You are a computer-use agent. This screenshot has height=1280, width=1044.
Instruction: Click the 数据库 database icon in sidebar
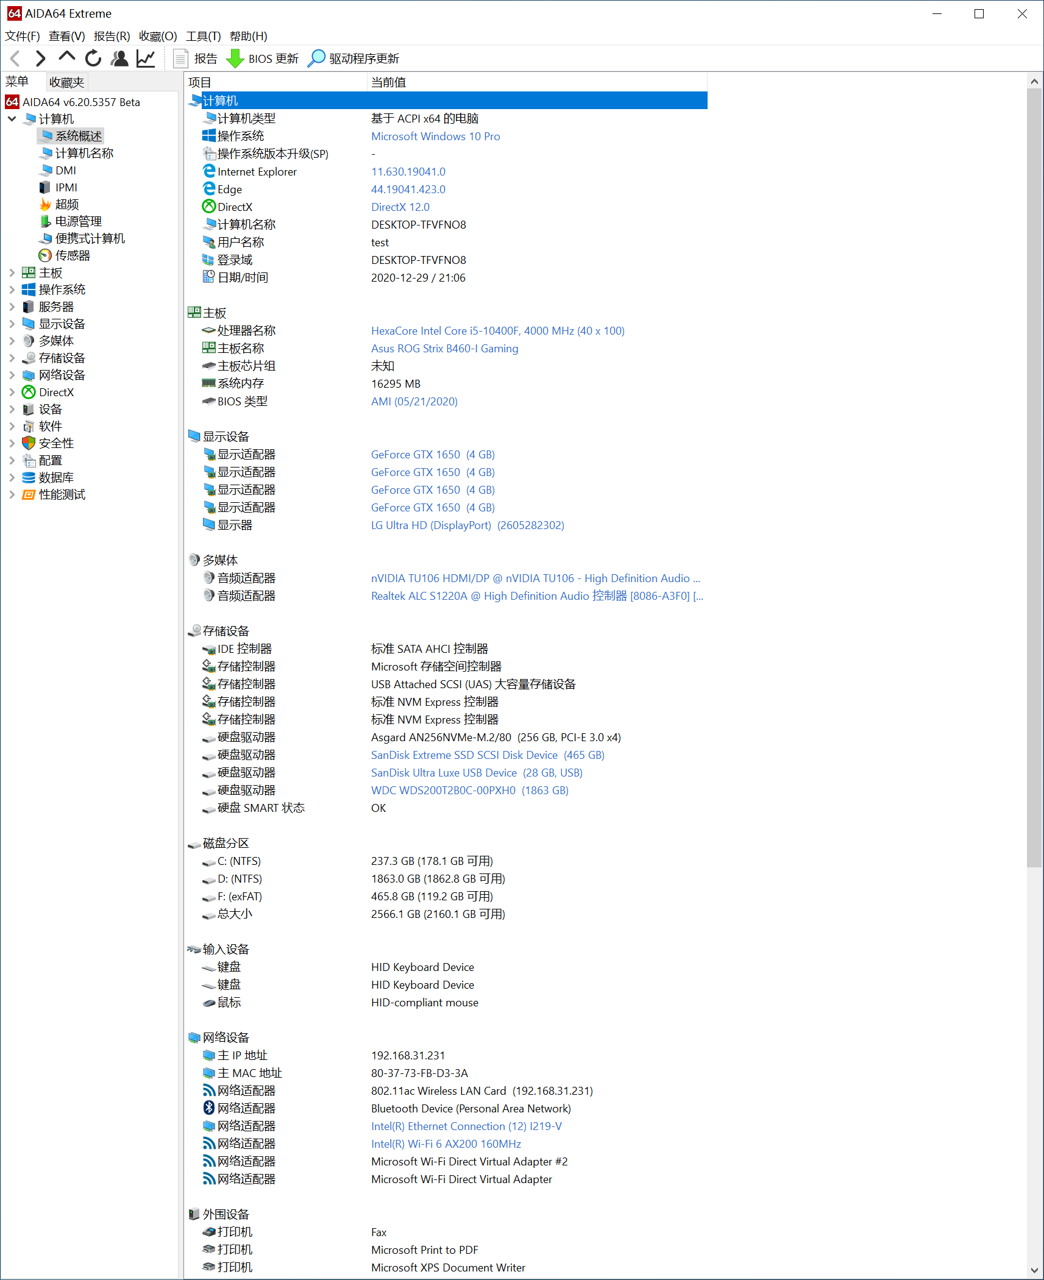pyautogui.click(x=29, y=477)
